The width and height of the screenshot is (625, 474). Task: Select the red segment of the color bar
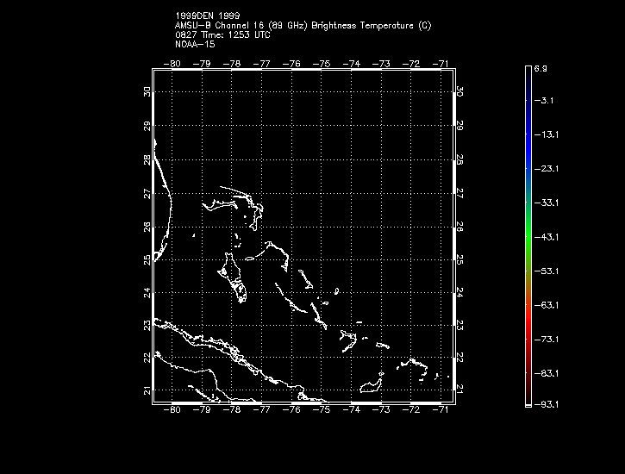(x=527, y=332)
